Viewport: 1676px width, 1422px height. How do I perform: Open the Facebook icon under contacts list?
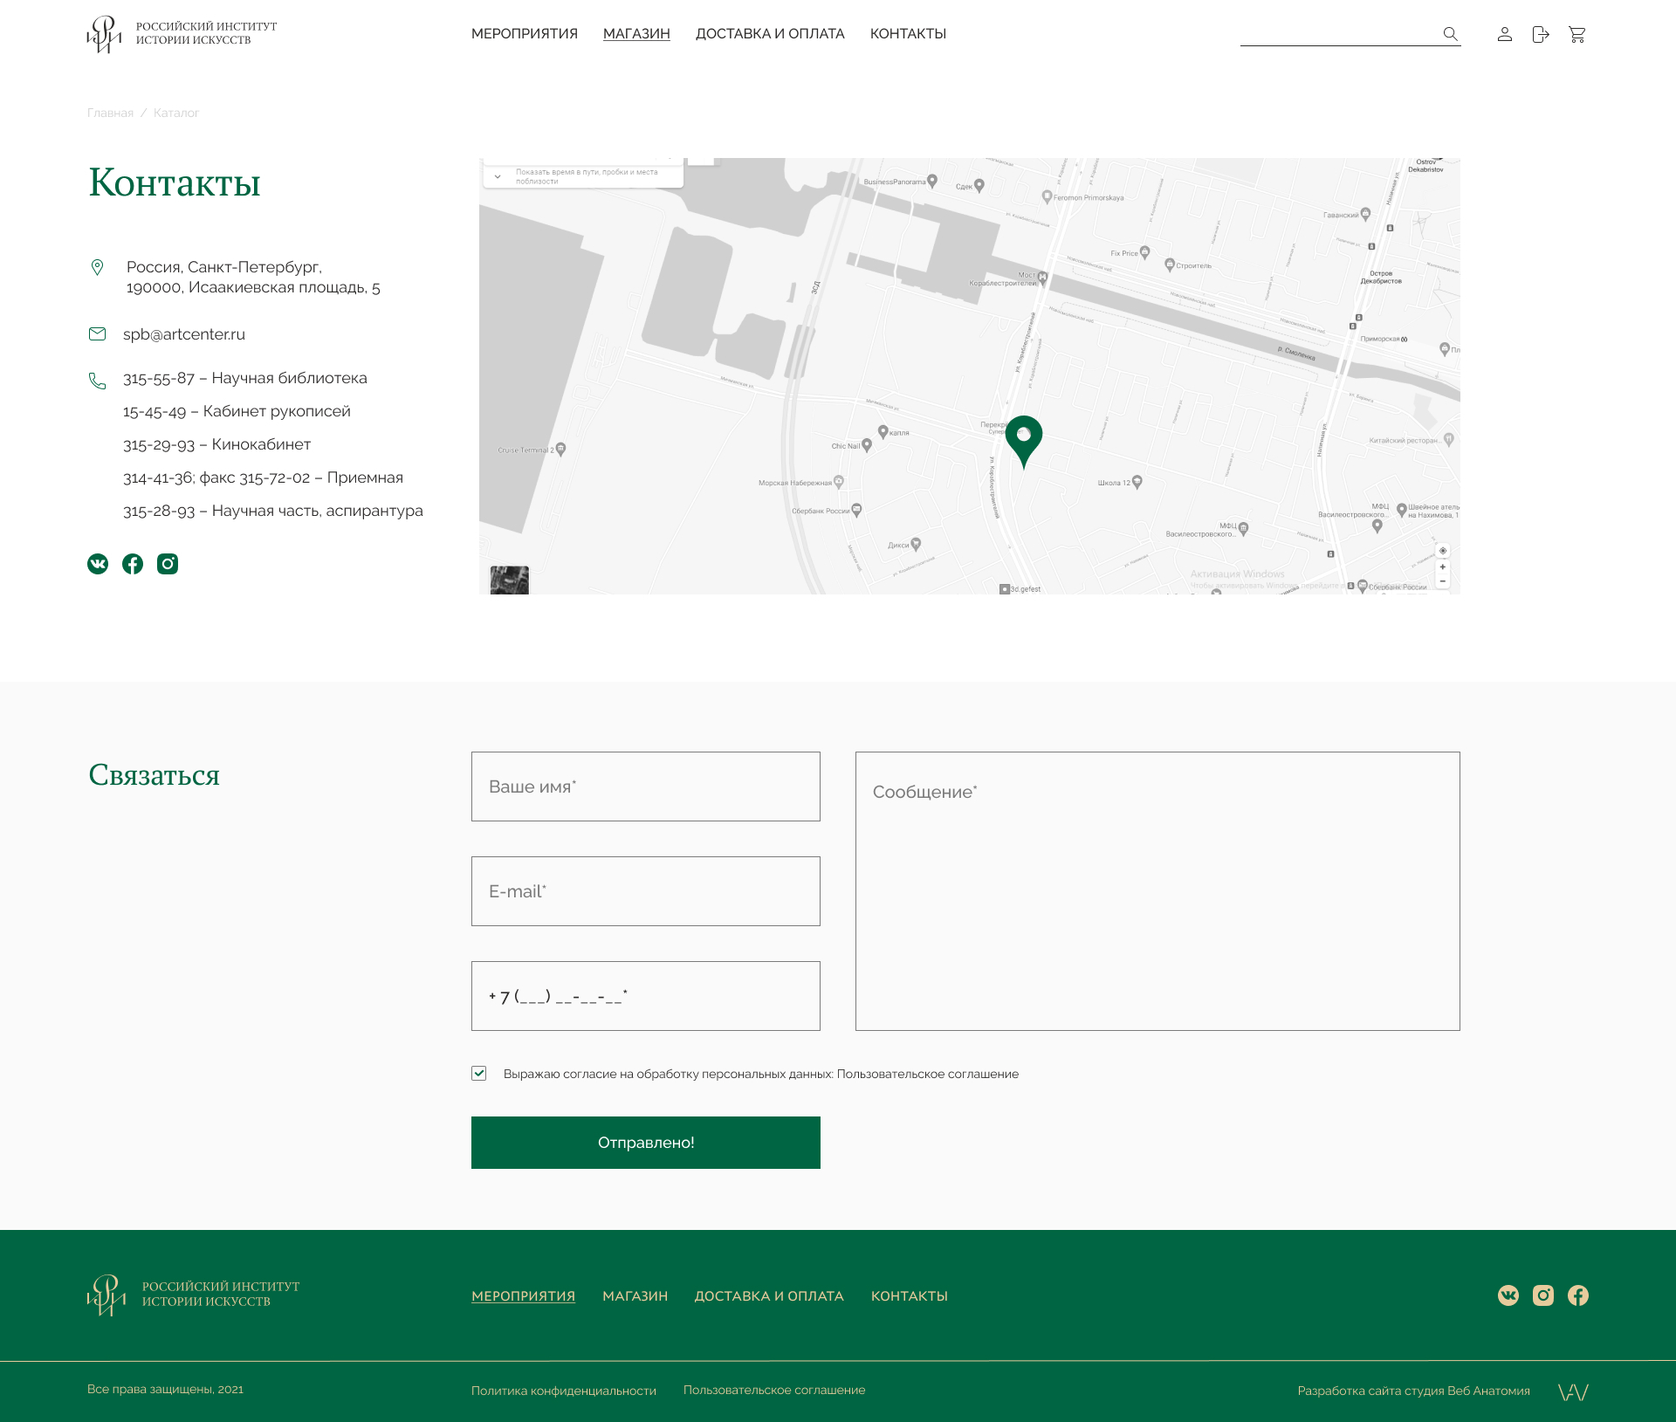coord(133,564)
